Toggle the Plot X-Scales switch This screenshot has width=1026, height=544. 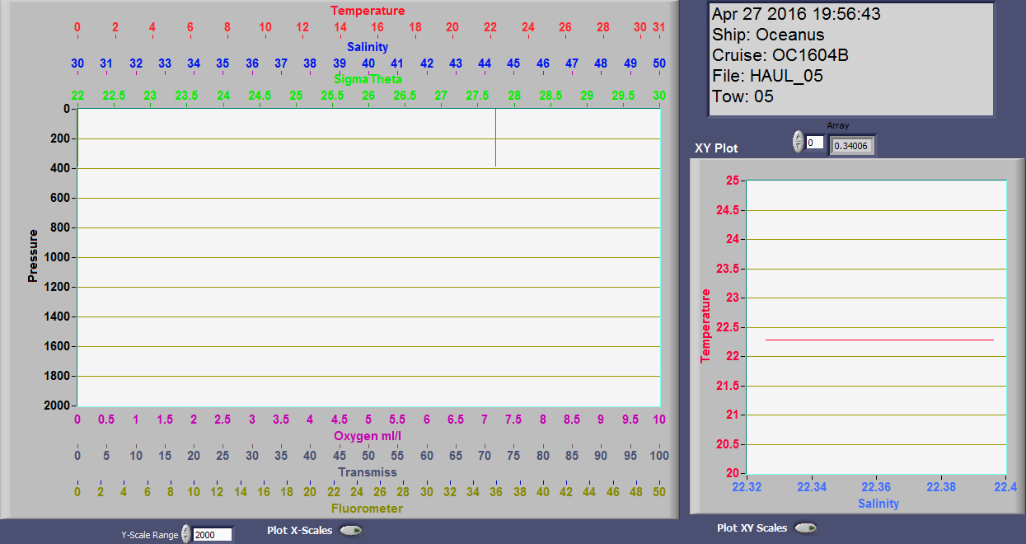coord(350,531)
